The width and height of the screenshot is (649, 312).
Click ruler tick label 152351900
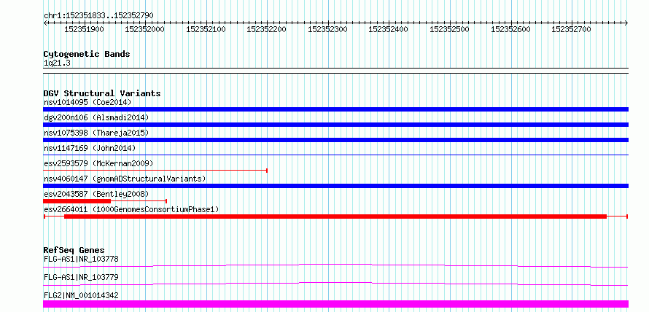(85, 30)
